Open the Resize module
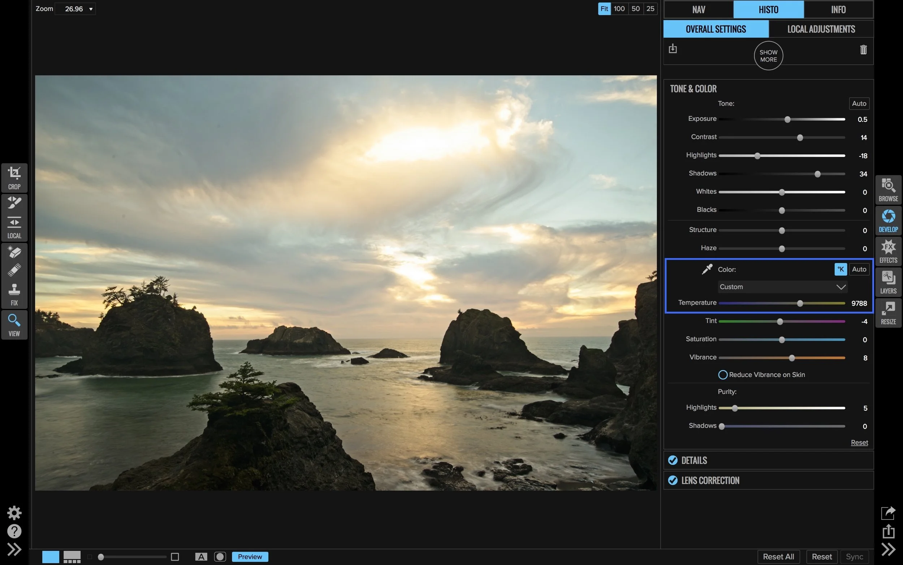Screen dimensions: 903x565 (888, 313)
